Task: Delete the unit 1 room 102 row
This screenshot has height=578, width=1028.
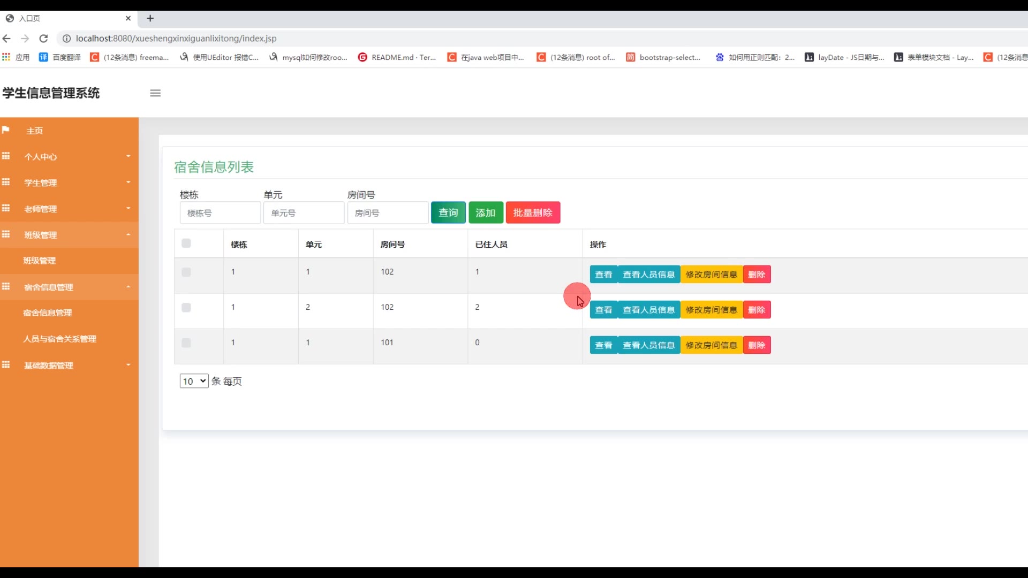Action: (757, 275)
